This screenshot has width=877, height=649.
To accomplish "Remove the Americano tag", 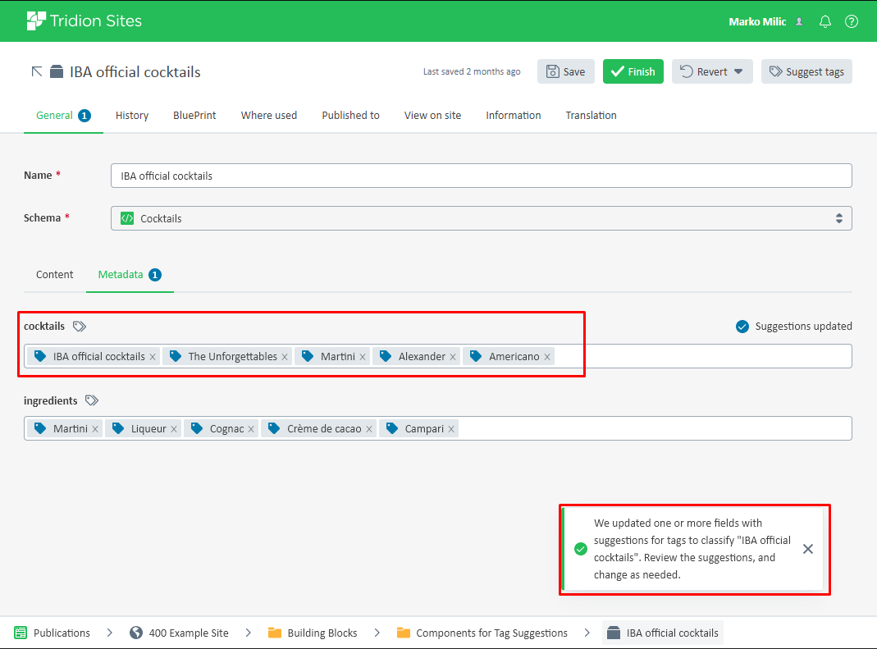I will (x=547, y=357).
